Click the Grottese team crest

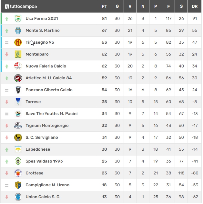pyautogui.click(x=18, y=173)
